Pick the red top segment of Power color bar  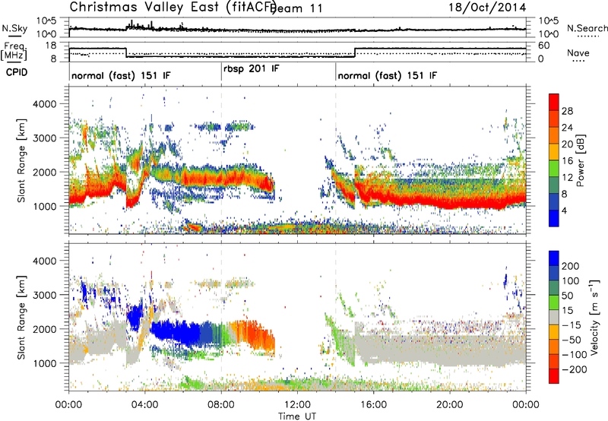click(x=554, y=102)
